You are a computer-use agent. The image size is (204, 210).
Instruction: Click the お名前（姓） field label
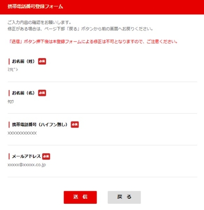pos(23,61)
